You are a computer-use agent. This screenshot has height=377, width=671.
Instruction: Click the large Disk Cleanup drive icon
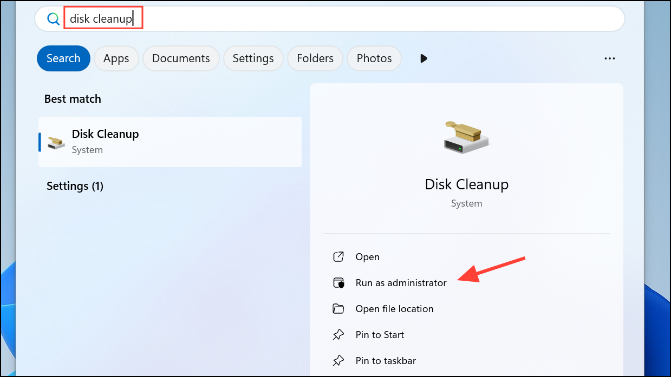(x=466, y=136)
